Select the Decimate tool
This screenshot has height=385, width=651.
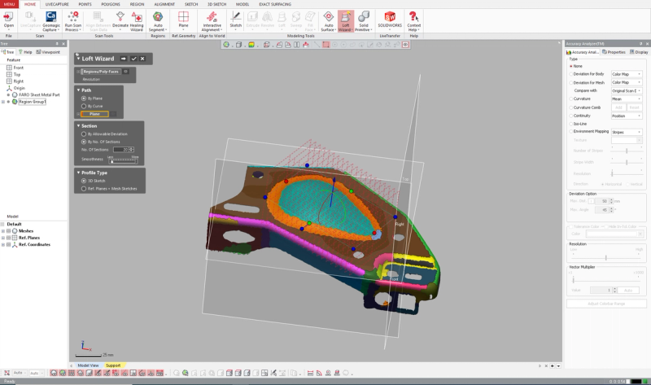click(x=120, y=21)
